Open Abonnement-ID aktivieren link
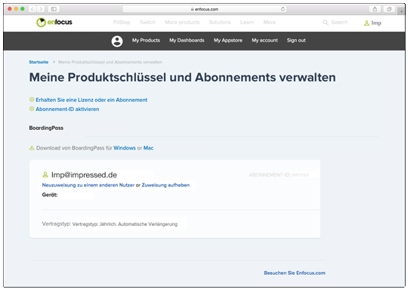Screen dimensions: 408x290 pyautogui.click(x=67, y=110)
